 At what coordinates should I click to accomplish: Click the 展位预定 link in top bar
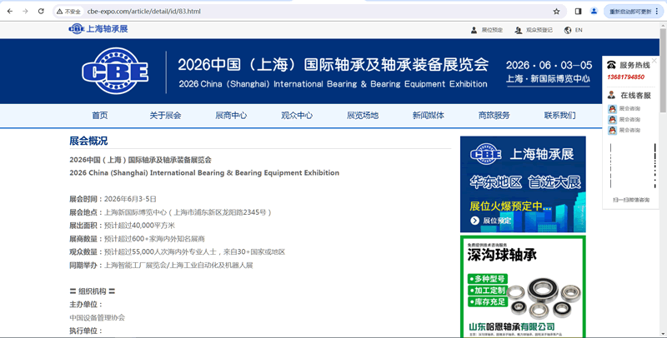[x=487, y=30]
